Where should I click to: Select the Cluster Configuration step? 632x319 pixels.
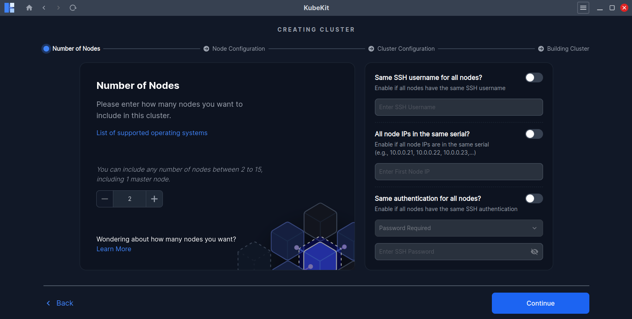(371, 48)
